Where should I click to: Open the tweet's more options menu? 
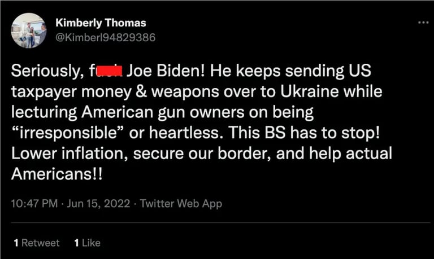click(x=423, y=22)
